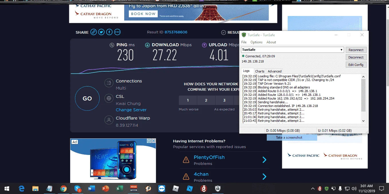Expand the 4chan chevron arrow
The height and width of the screenshot is (194, 389).
tap(264, 177)
